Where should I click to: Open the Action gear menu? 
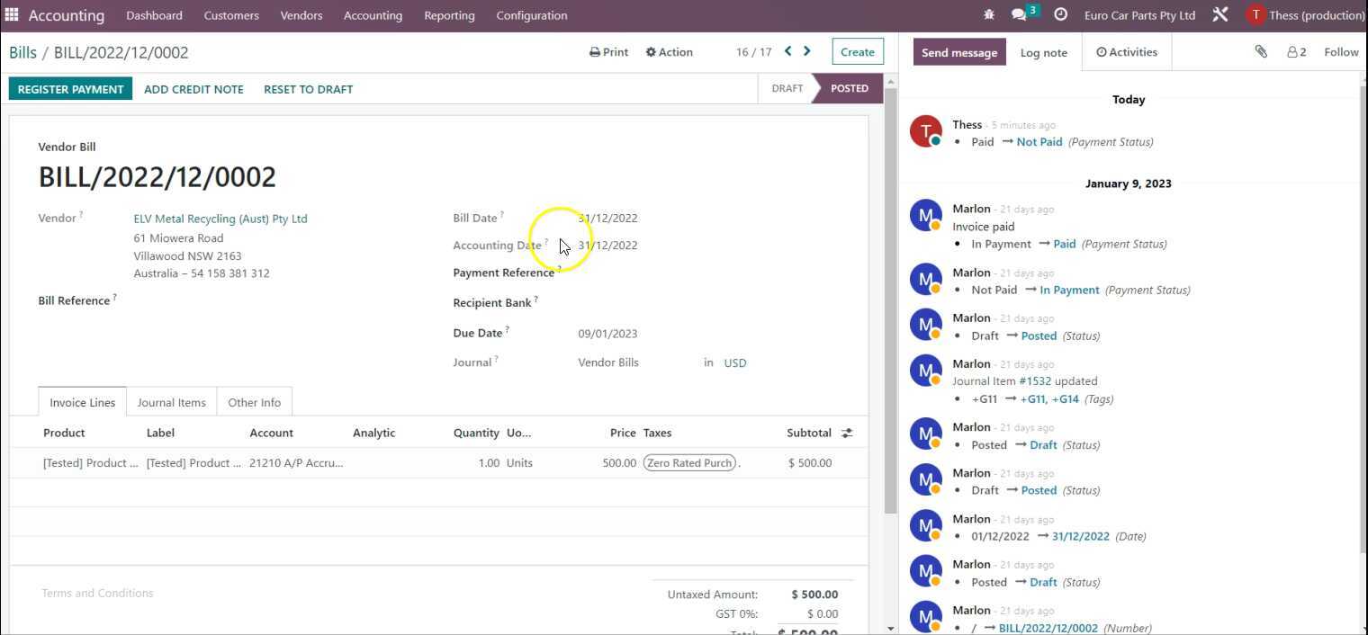pyautogui.click(x=669, y=51)
